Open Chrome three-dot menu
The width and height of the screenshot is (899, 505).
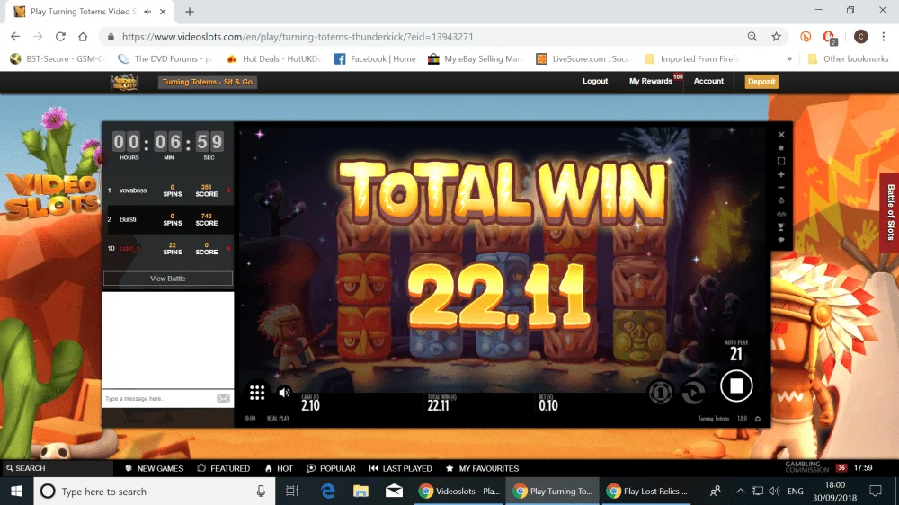tap(884, 37)
